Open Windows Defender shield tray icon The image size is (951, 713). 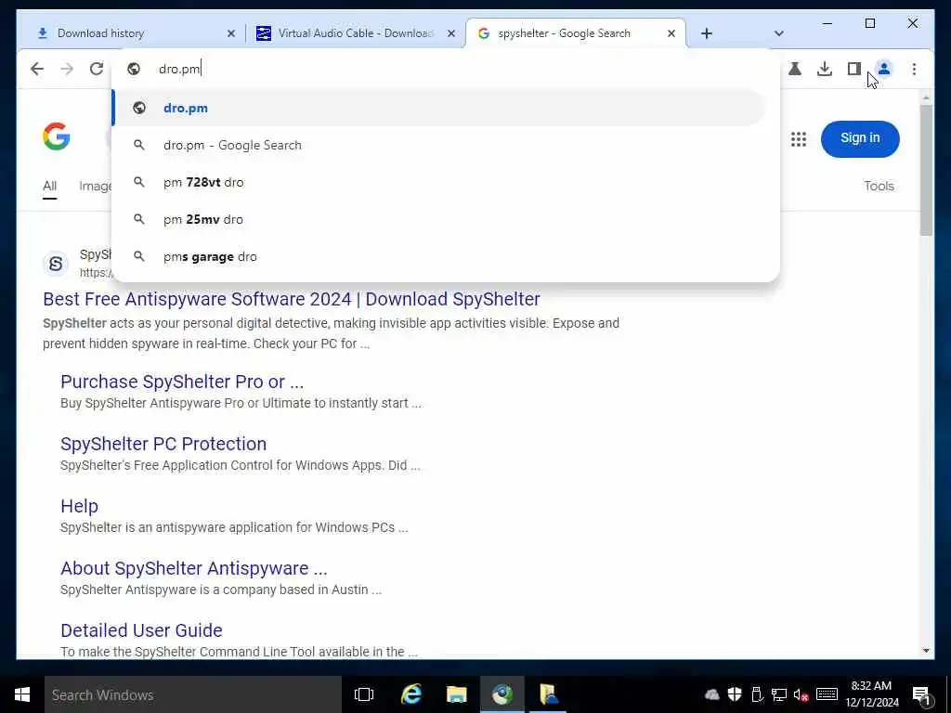(735, 694)
